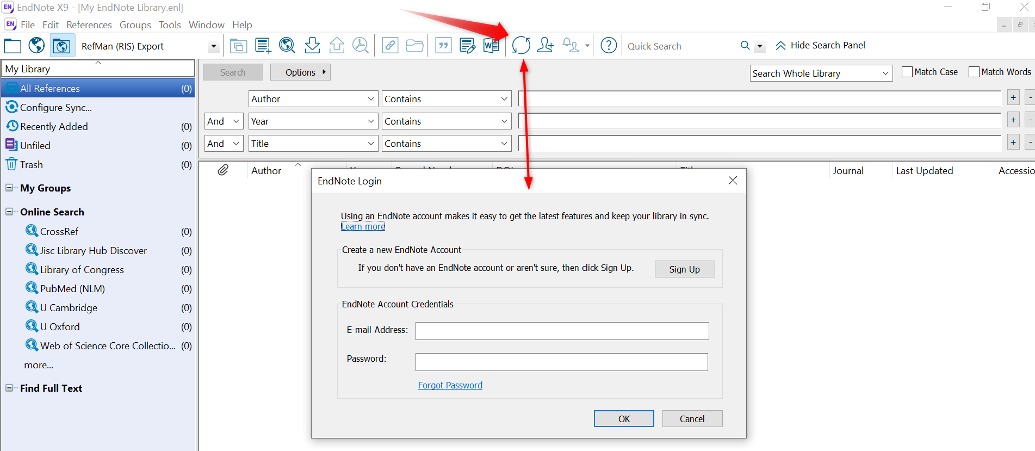Click the E-mail Address input field

[x=562, y=331]
